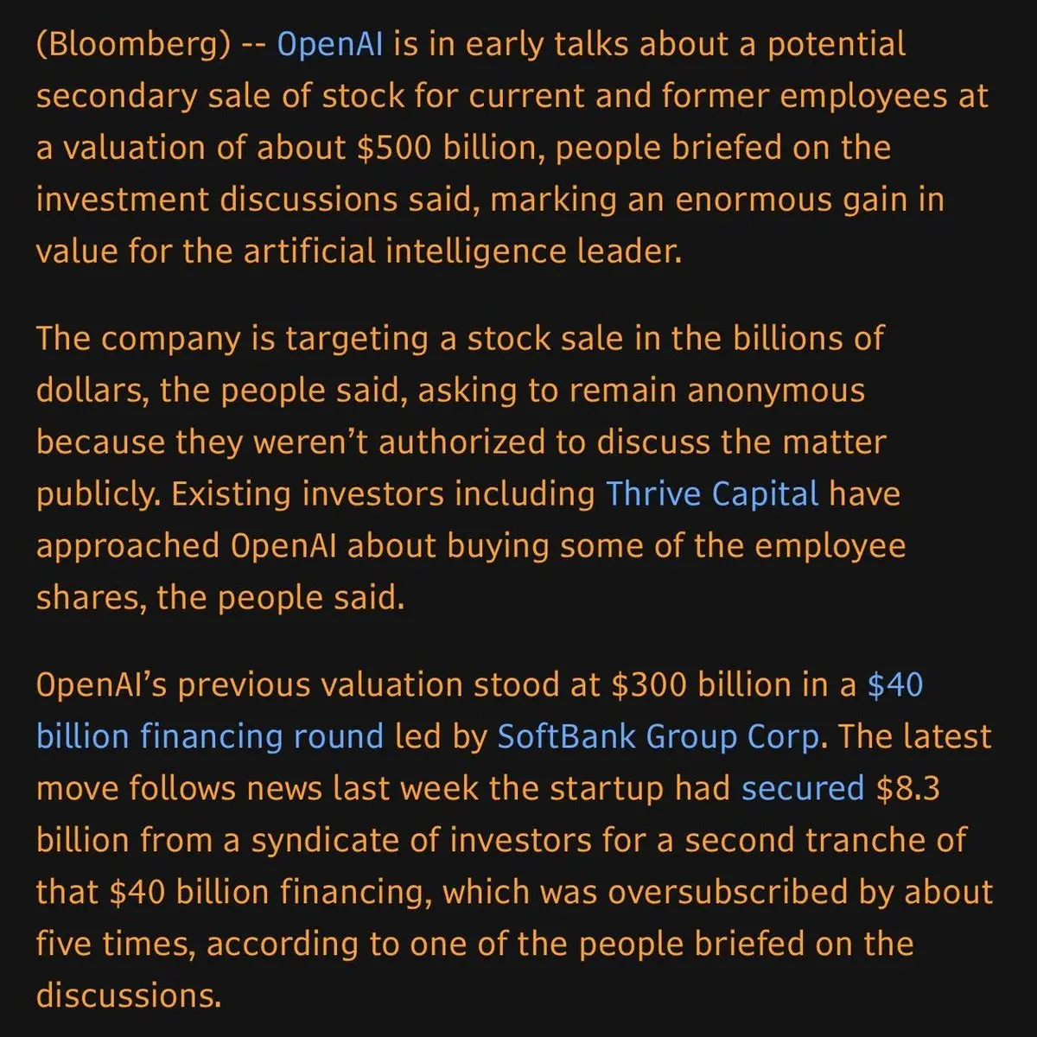Click the blue '$40' link text

(x=895, y=684)
